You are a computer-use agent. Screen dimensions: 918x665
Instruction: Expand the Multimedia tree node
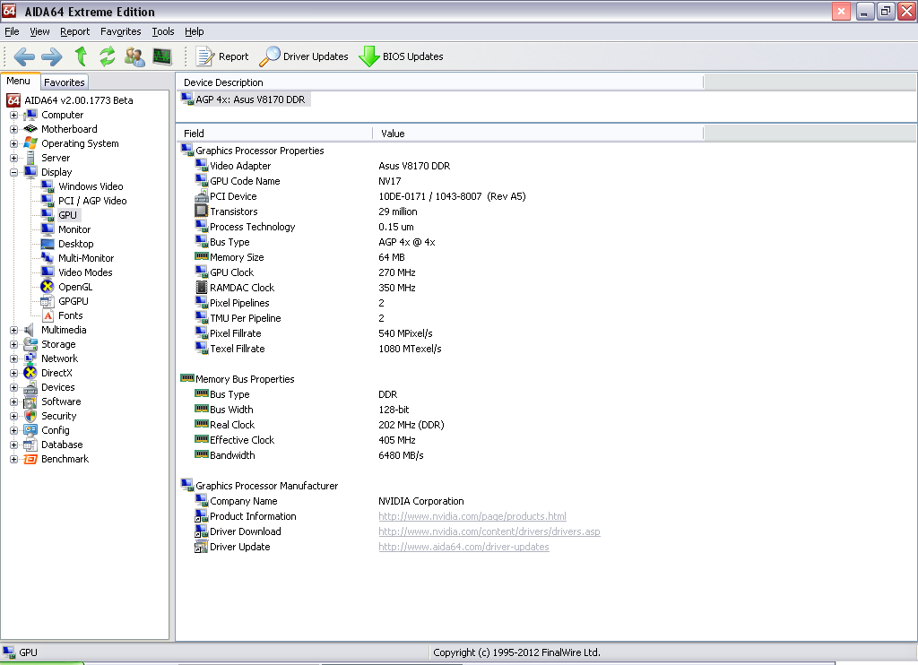14,330
